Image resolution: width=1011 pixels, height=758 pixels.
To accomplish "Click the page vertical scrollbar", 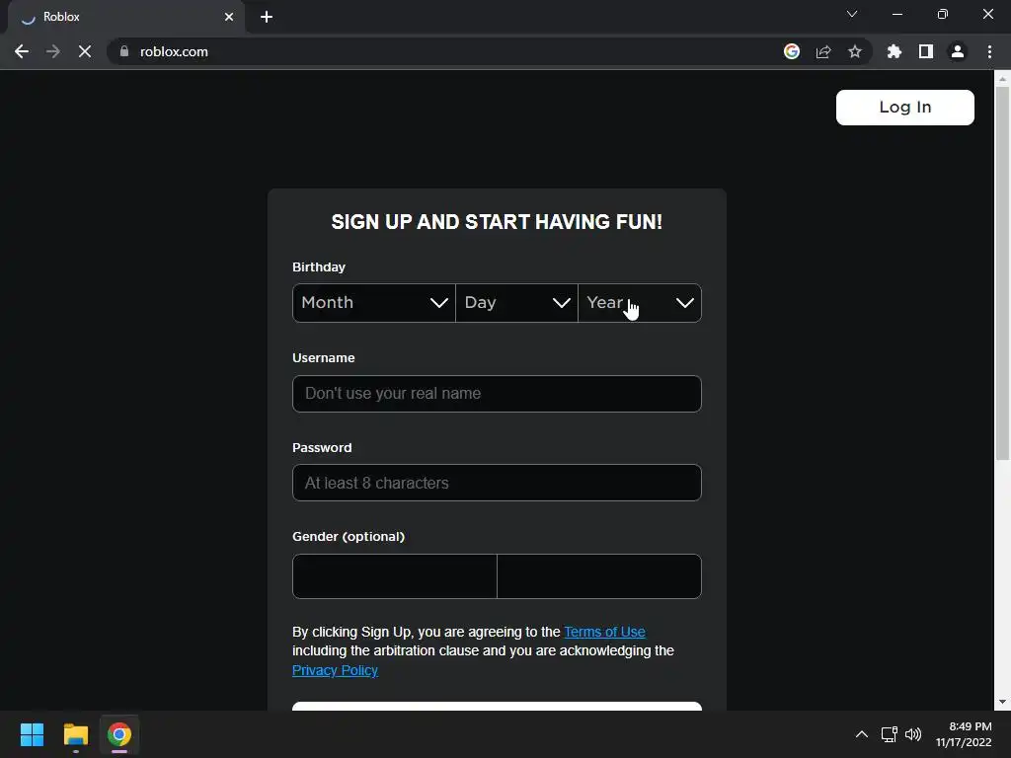I will coord(1002,274).
